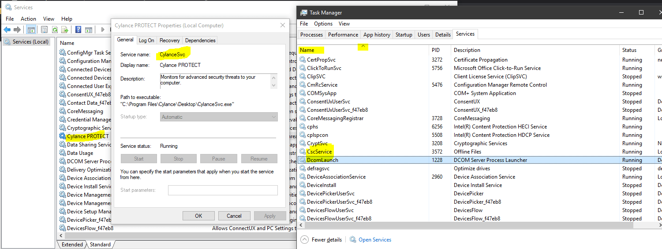
Task: Switch to the Details tab
Action: (443, 35)
